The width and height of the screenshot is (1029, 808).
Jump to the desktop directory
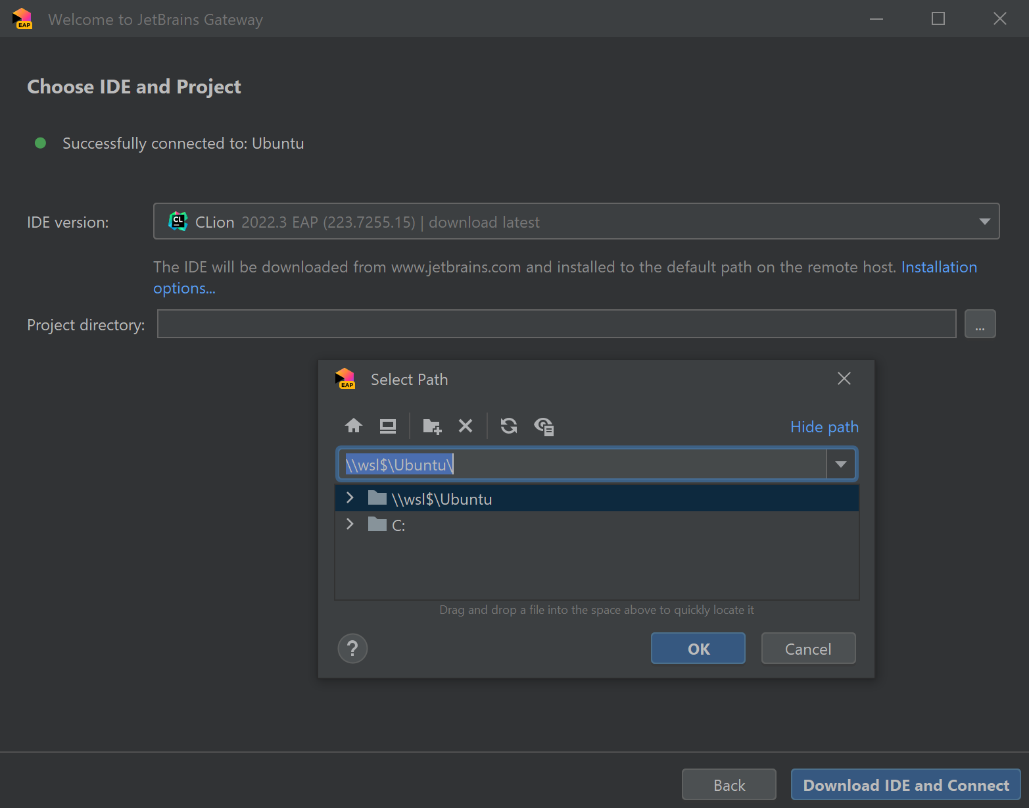pos(388,426)
